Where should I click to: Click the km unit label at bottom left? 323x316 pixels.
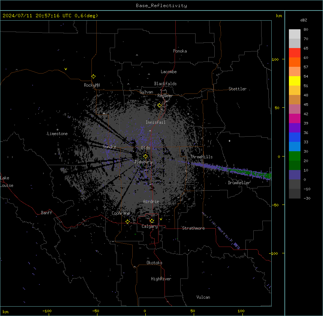[x=6, y=312]
